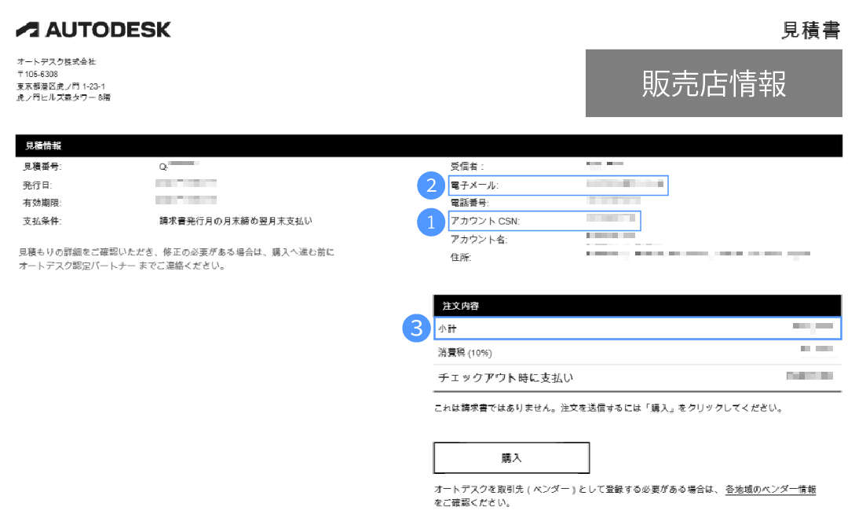
Task: Click the 購入 purchase button
Action: (x=511, y=457)
